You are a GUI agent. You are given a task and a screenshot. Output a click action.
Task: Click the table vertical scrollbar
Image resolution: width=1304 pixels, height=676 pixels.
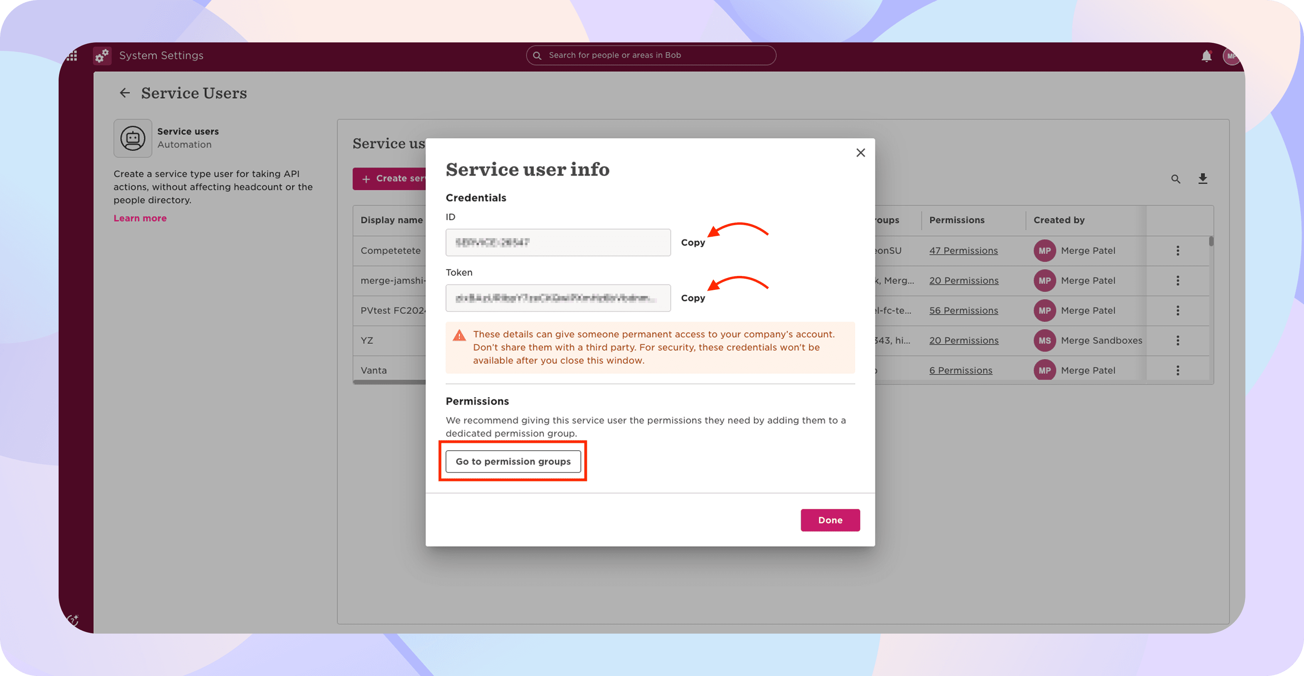(x=1211, y=241)
